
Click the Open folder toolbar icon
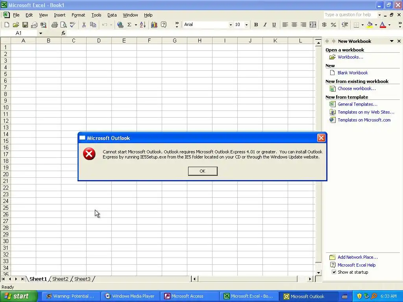tap(16, 25)
